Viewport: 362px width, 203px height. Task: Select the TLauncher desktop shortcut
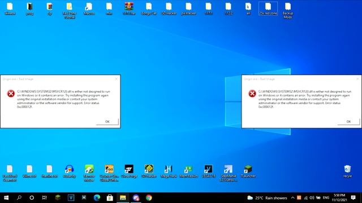pyautogui.click(x=248, y=171)
